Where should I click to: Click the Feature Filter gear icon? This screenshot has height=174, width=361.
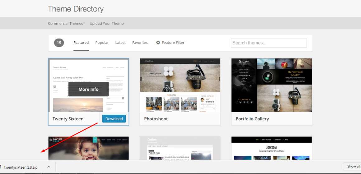pos(158,43)
